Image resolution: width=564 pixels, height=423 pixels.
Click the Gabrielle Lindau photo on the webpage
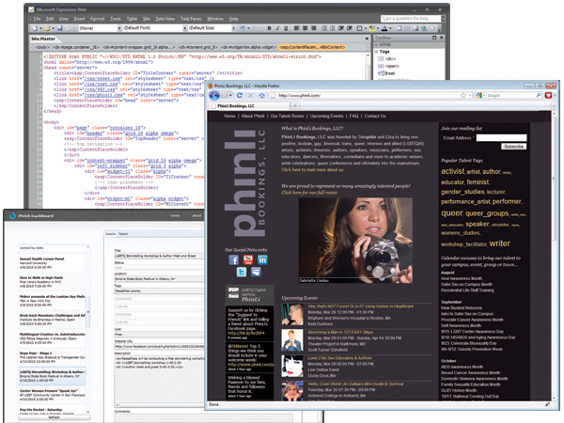click(355, 240)
